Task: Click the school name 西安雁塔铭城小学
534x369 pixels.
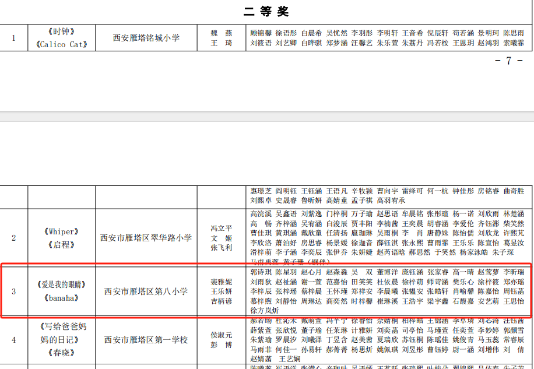Action: [146, 38]
